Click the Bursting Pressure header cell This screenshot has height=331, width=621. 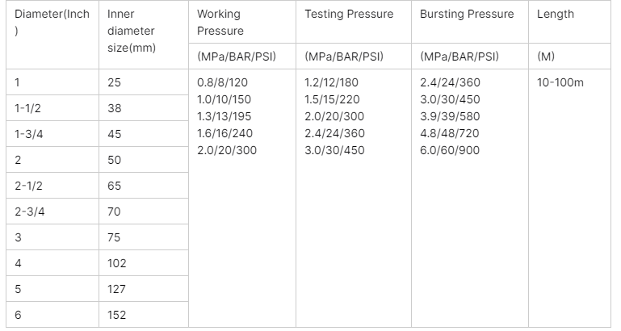click(x=470, y=22)
